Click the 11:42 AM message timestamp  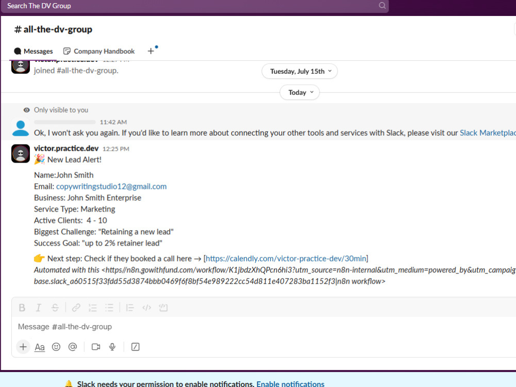coord(113,122)
